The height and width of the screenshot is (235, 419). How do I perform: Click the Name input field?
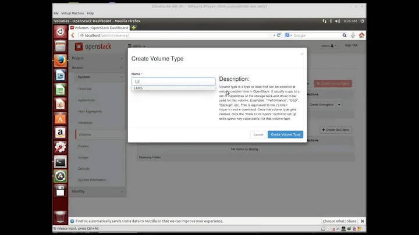[173, 81]
